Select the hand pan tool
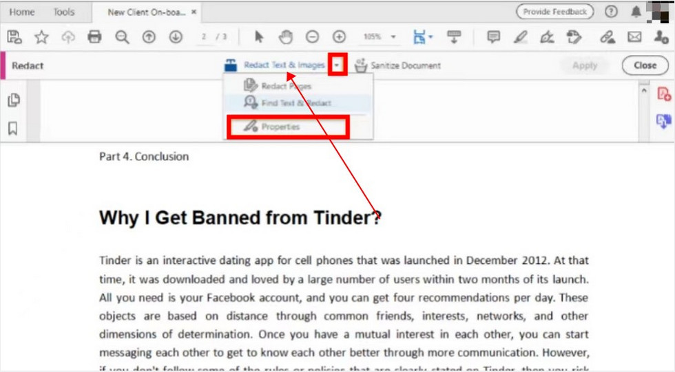This screenshot has height=372, width=675. (285, 37)
